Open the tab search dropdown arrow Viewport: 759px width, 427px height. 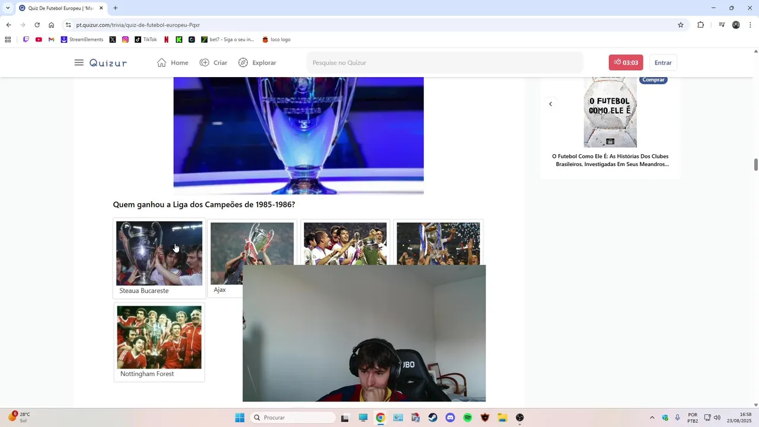(8, 8)
